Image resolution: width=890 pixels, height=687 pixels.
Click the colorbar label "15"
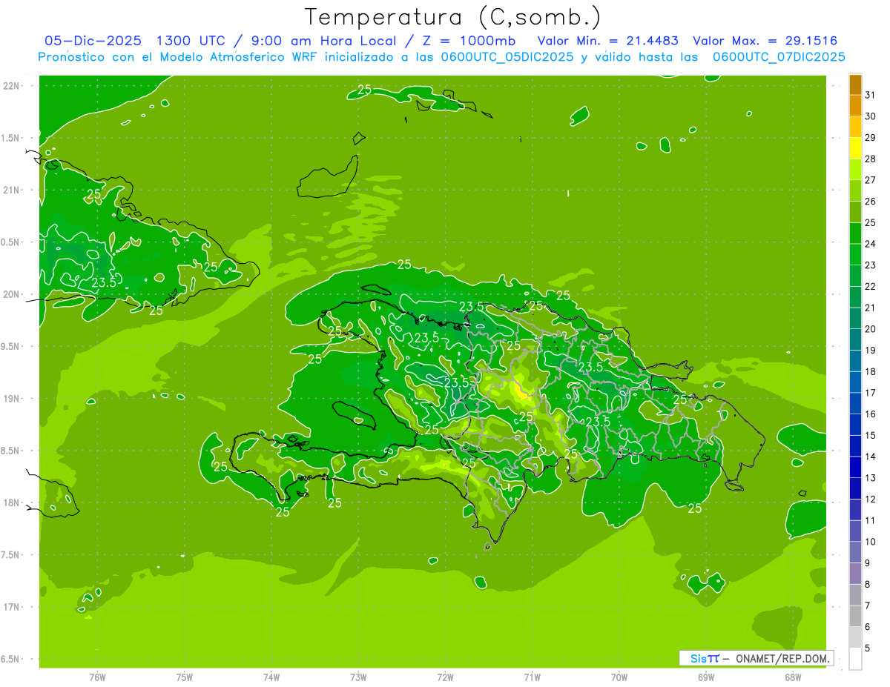click(871, 435)
